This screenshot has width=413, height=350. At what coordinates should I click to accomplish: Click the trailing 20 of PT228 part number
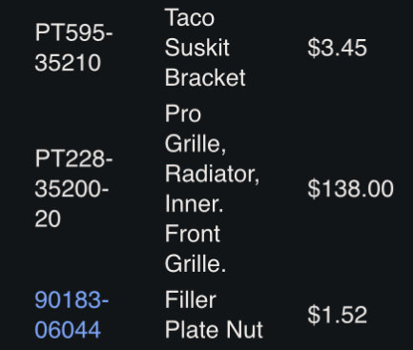(48, 218)
